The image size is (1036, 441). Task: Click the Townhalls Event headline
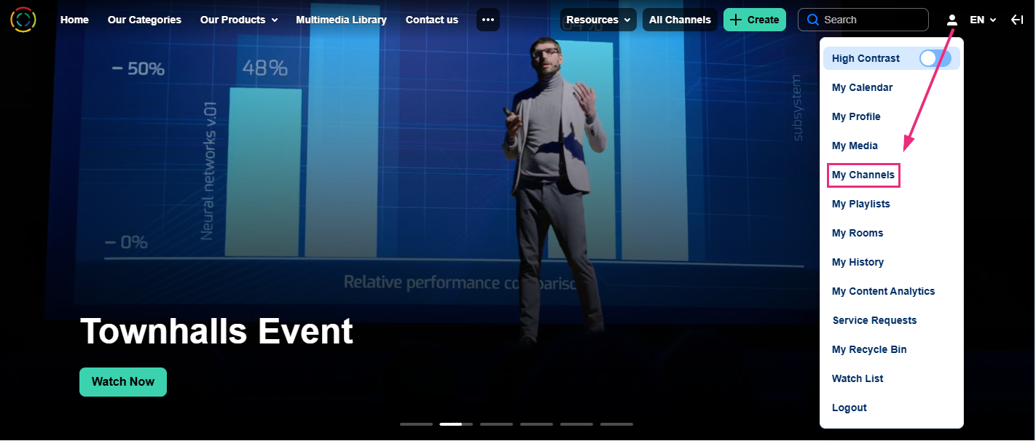point(216,331)
